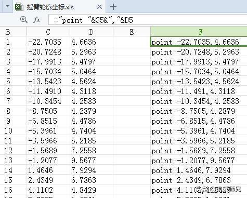Select D cell with value 4.4786

92,121
